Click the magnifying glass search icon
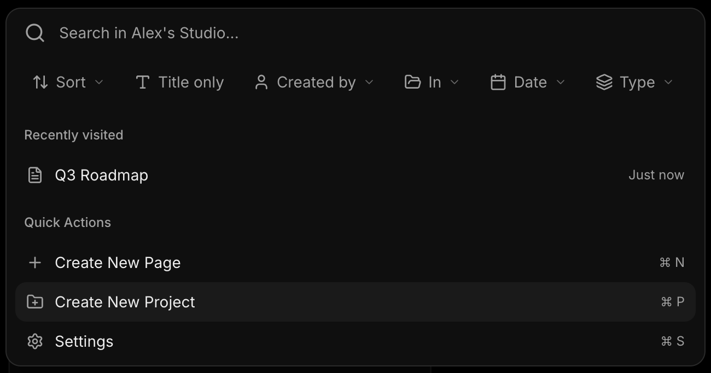The image size is (711, 373). (x=34, y=33)
